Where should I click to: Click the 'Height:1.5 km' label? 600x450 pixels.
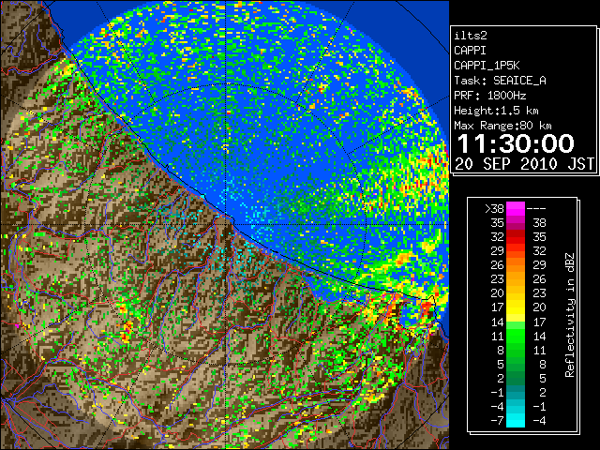click(x=496, y=111)
